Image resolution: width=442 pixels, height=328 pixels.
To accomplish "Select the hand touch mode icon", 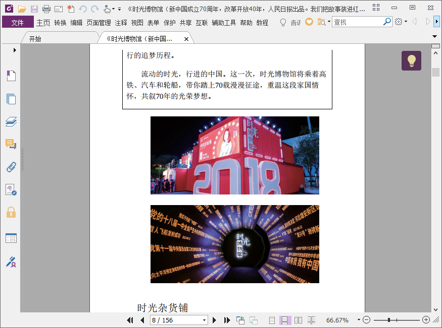I will point(107,9).
